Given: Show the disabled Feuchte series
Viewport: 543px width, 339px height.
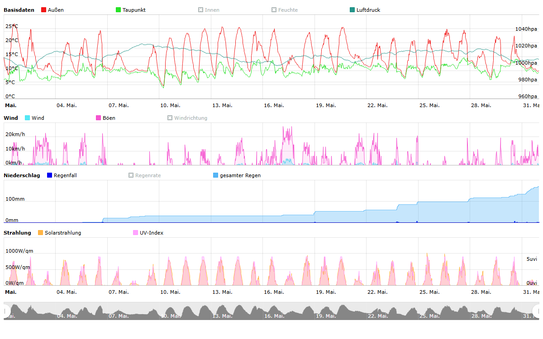Looking at the screenshot, I should [x=284, y=10].
